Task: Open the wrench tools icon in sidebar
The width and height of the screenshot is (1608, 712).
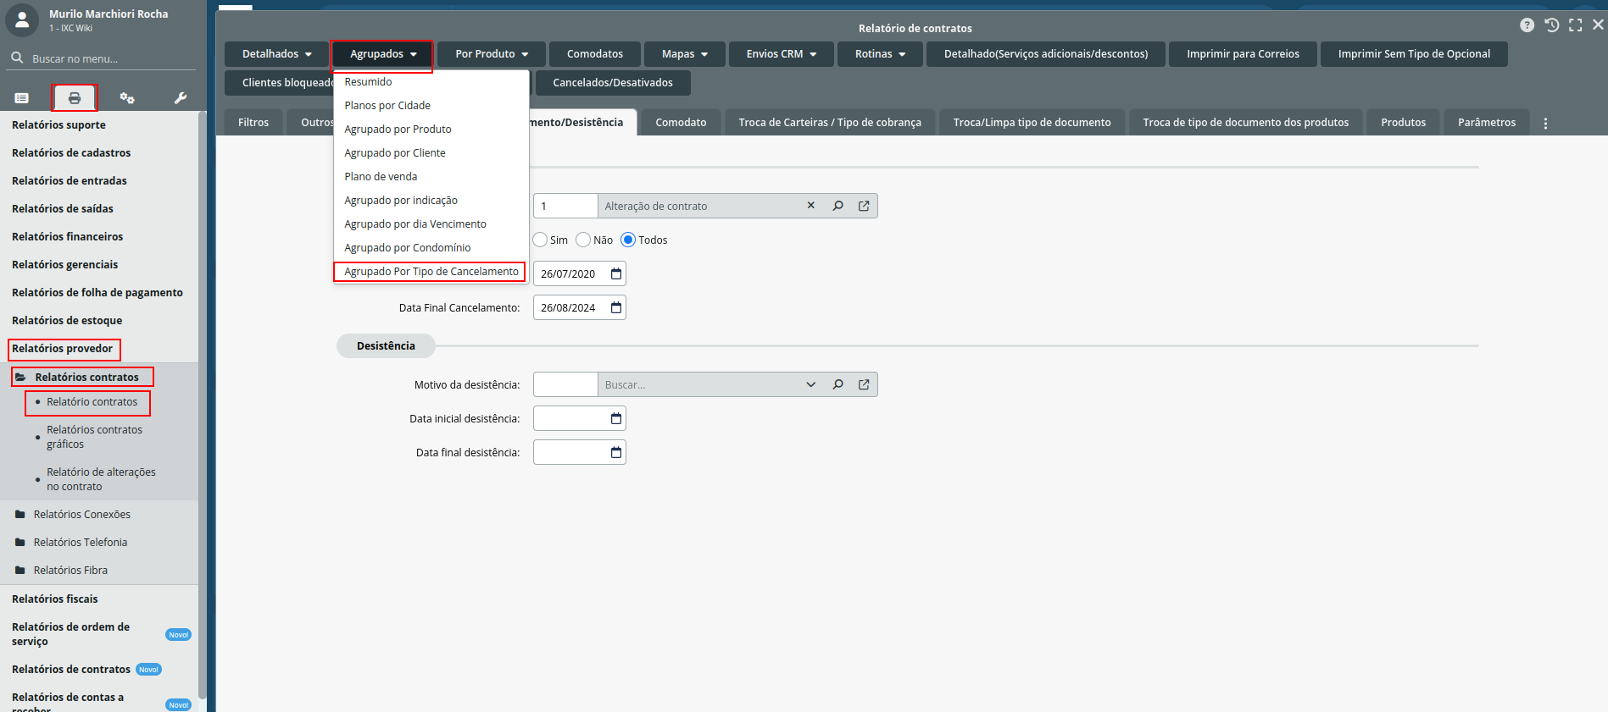Action: pos(181,98)
